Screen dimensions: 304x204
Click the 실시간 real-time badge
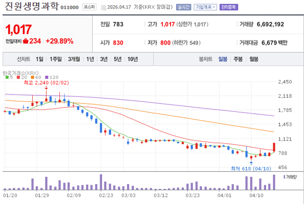pos(182,8)
